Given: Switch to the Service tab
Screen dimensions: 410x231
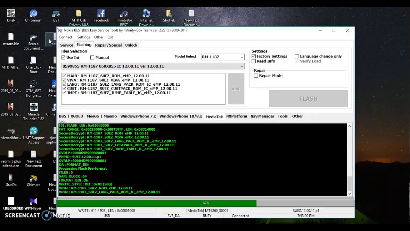Looking at the screenshot, I should 67,45.
